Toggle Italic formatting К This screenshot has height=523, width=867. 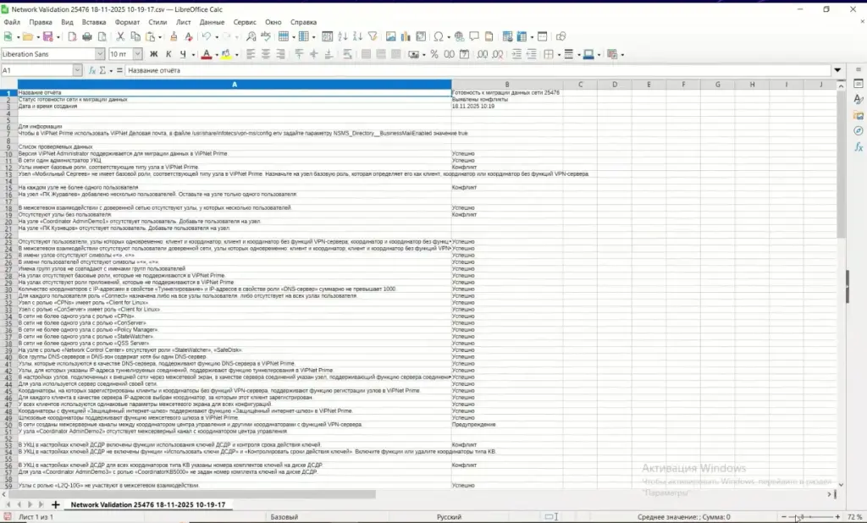pos(168,54)
